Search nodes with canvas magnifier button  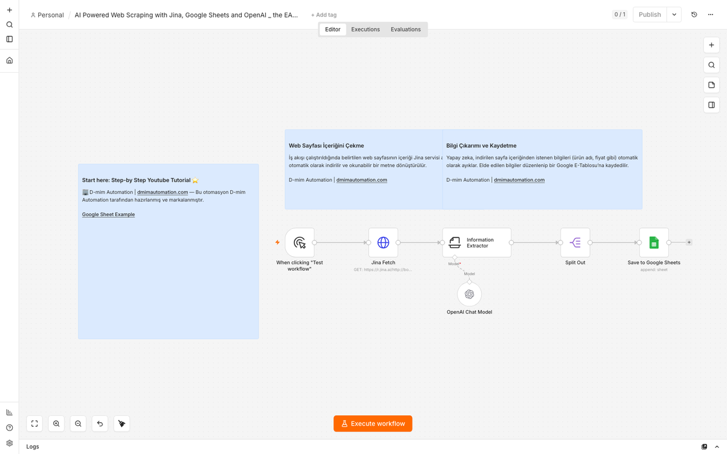[x=711, y=65]
